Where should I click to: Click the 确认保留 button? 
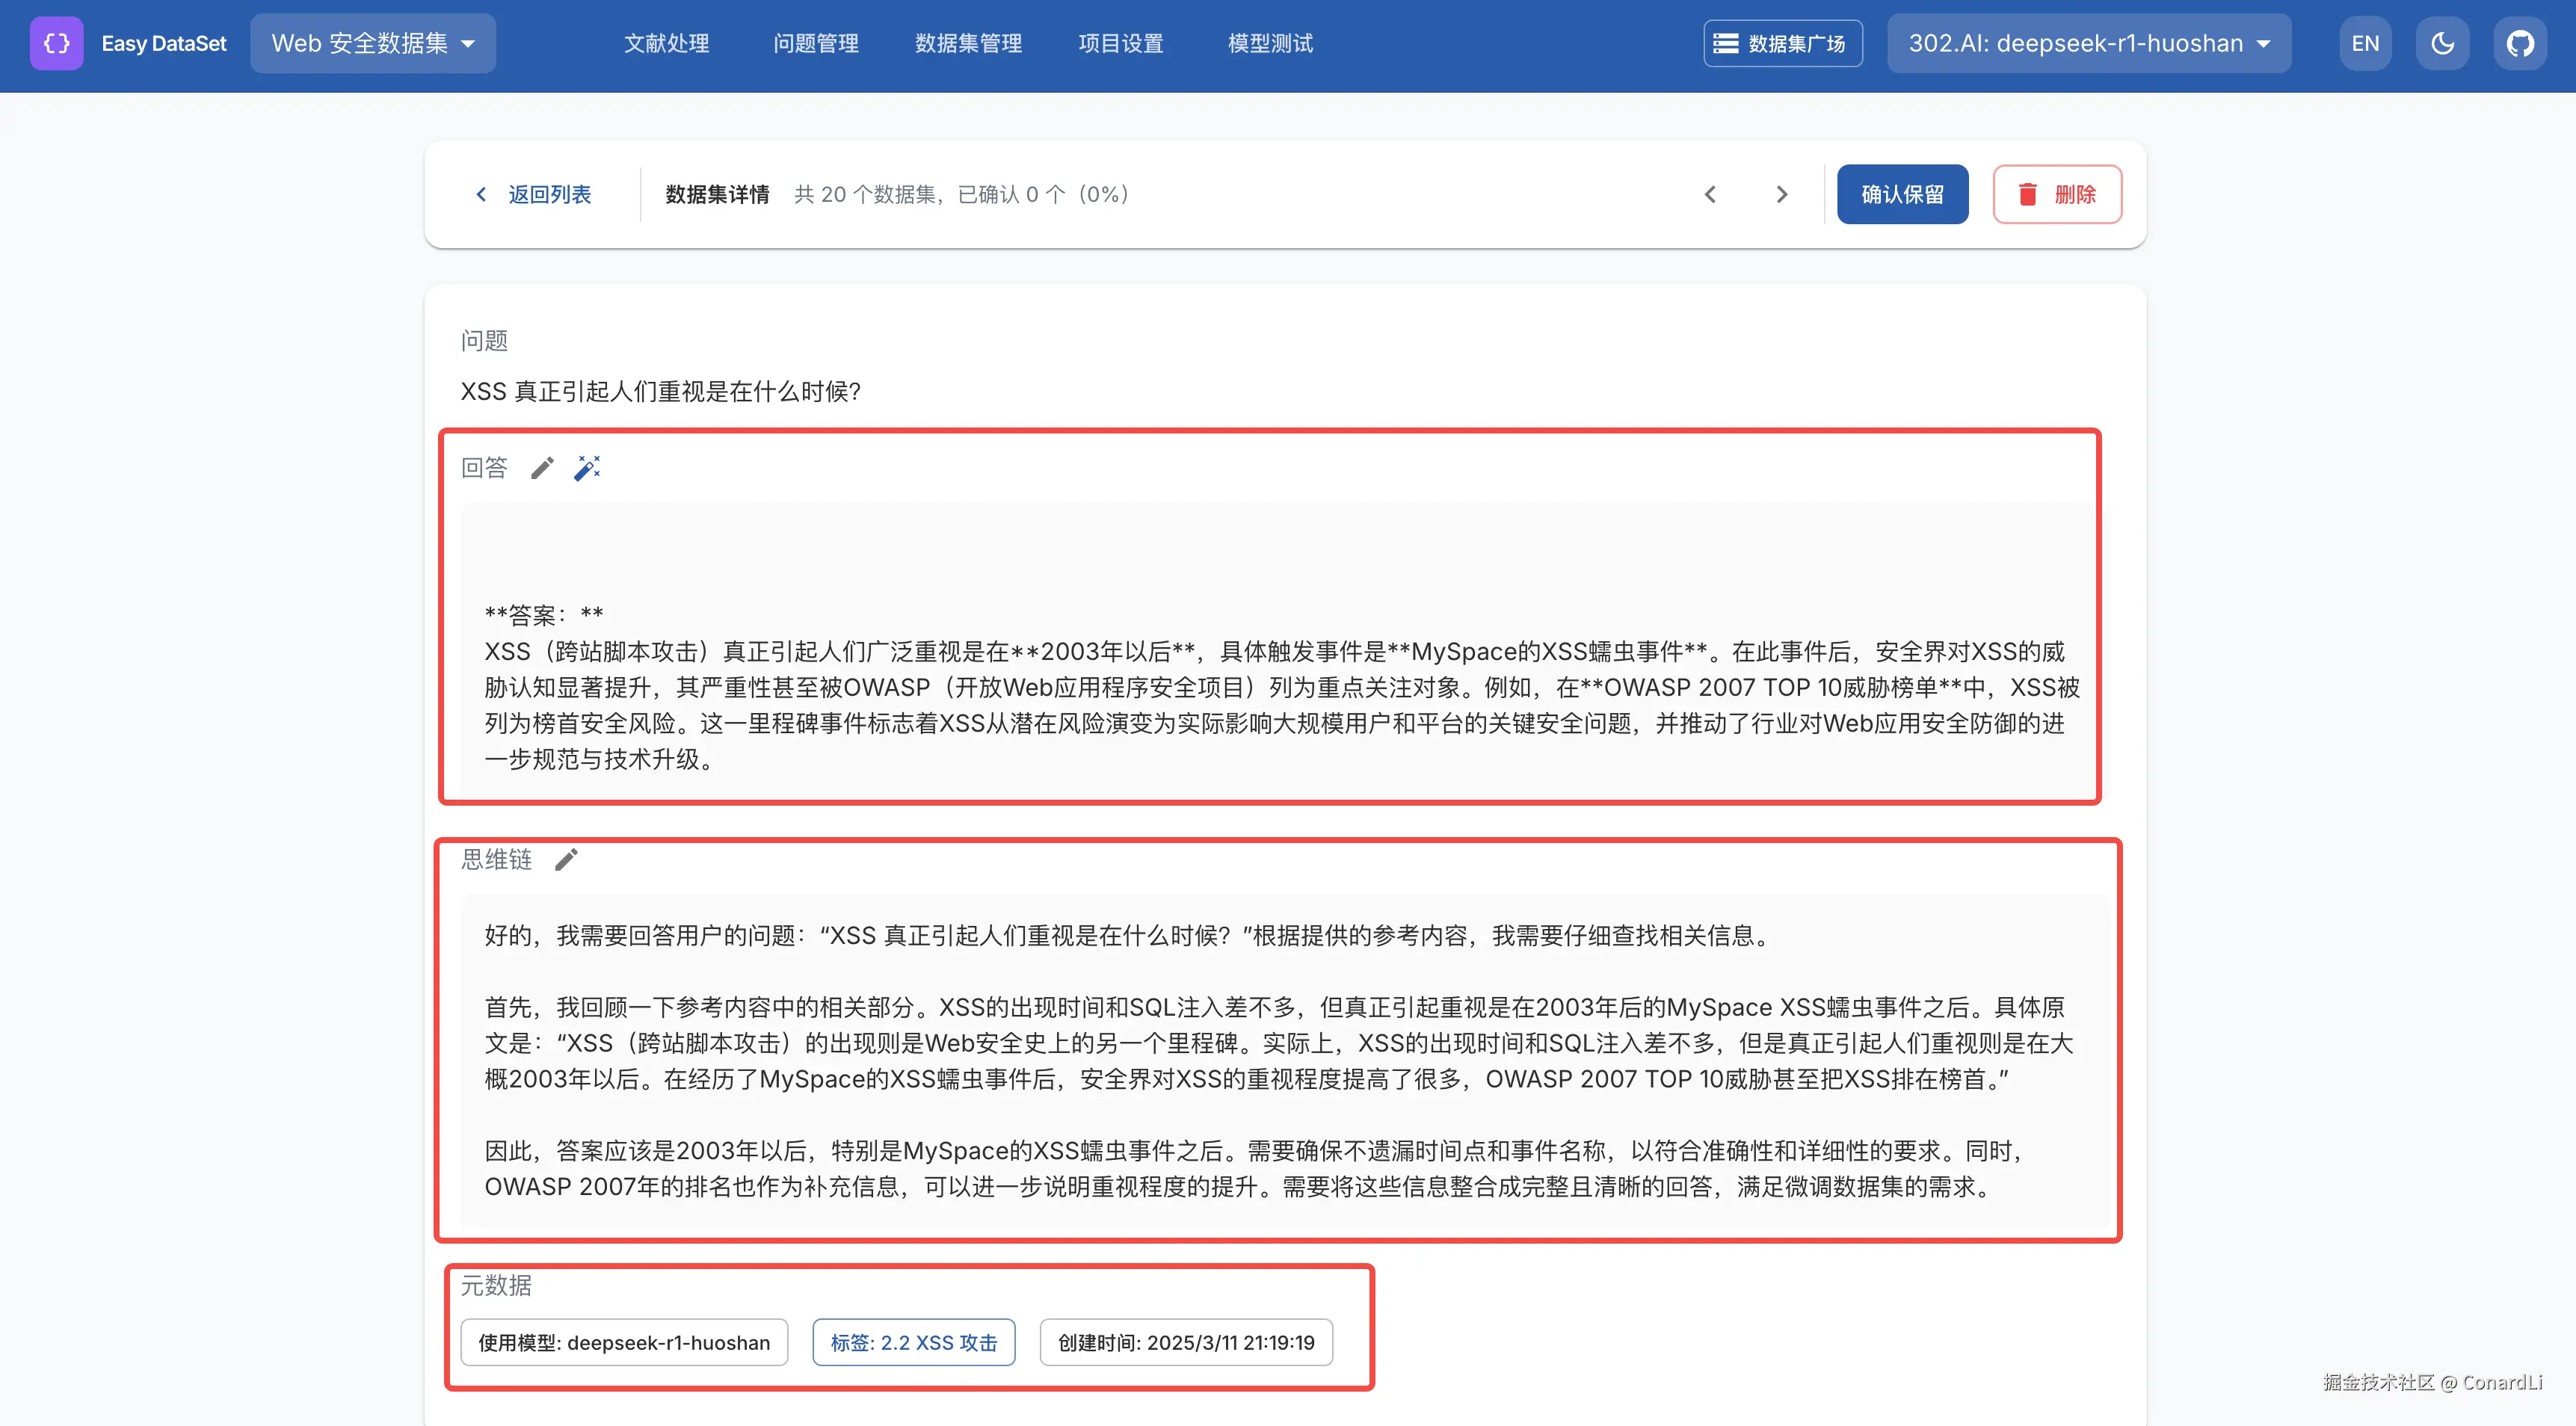click(1902, 194)
